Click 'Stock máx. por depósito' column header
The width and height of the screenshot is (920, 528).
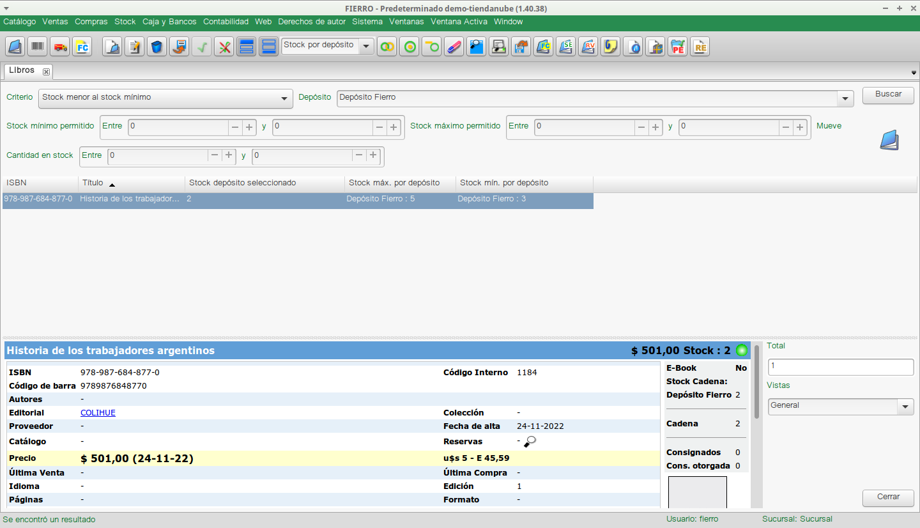401,183
